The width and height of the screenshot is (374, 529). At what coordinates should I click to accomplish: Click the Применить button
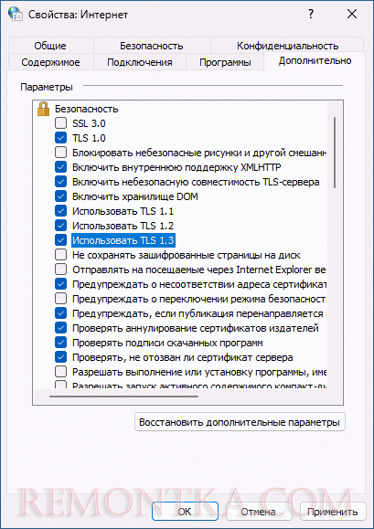[x=333, y=512]
